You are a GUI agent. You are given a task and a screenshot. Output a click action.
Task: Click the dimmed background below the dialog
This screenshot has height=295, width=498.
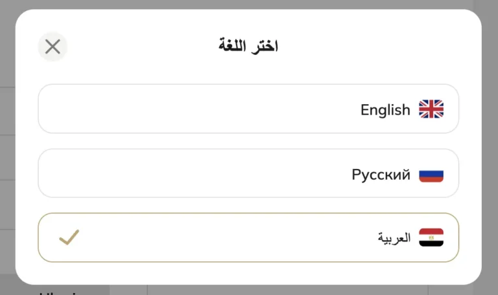pos(259,290)
